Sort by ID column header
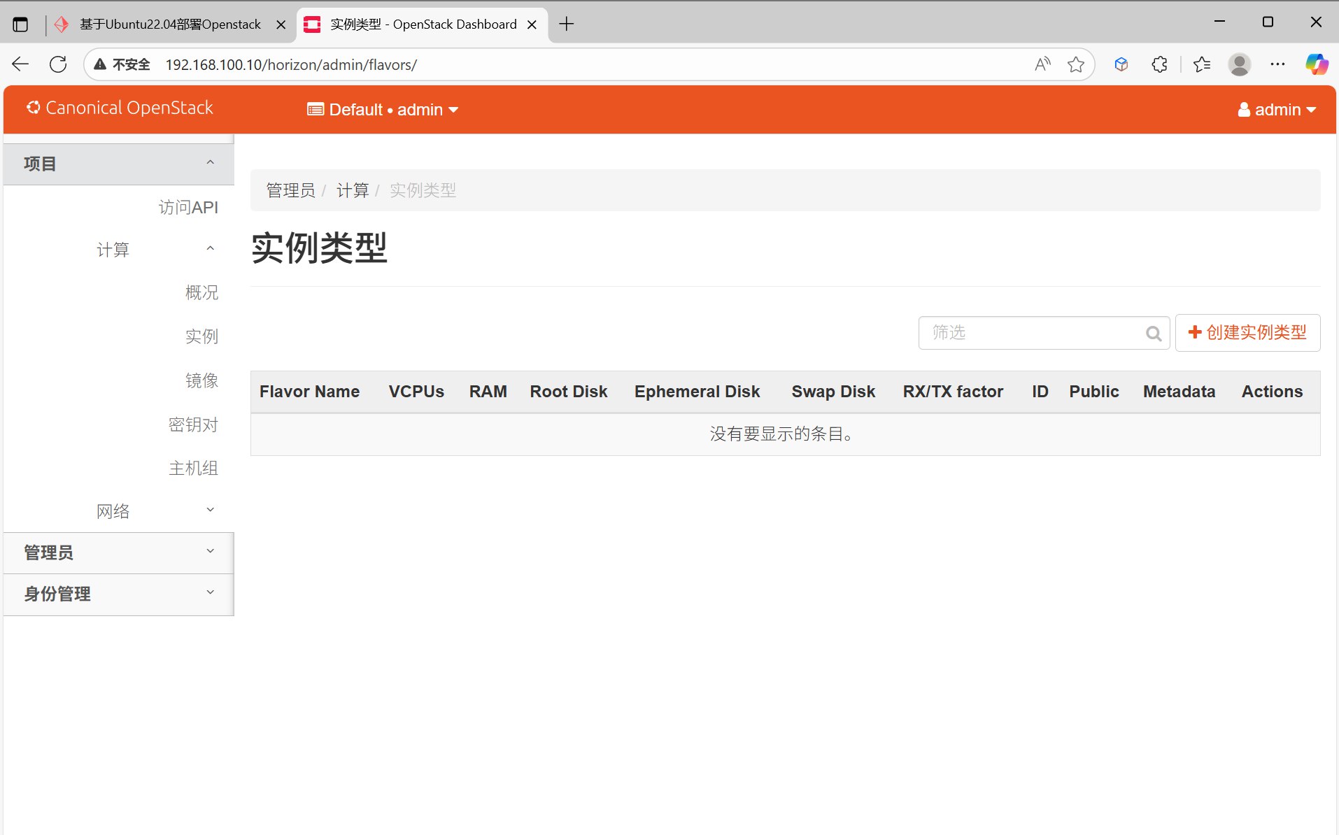1339x835 pixels. click(x=1040, y=392)
